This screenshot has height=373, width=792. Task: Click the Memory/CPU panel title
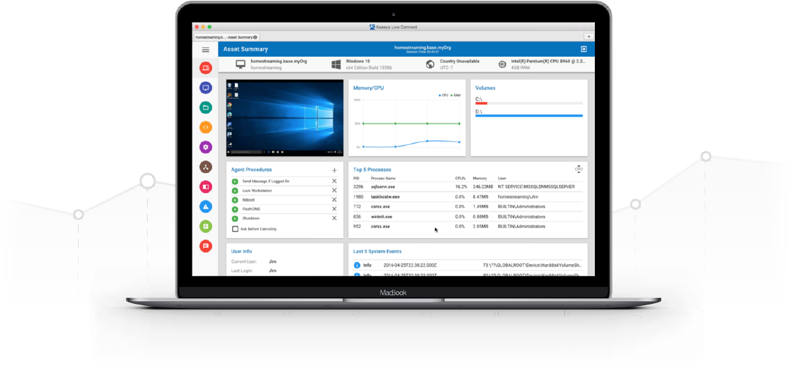(368, 88)
